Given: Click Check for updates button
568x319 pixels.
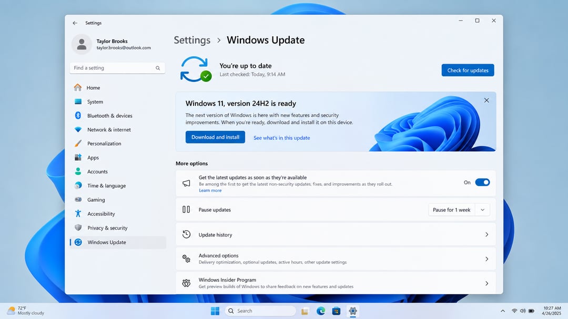Looking at the screenshot, I should [x=468, y=70].
